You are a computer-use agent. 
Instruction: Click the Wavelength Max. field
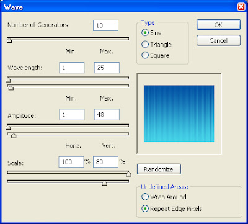pos(107,68)
